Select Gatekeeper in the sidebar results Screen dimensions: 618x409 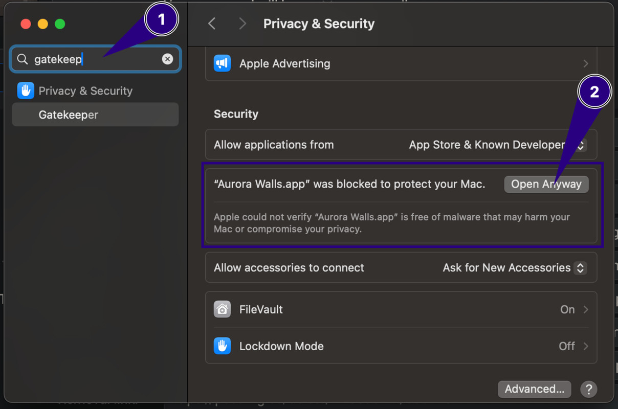click(69, 115)
